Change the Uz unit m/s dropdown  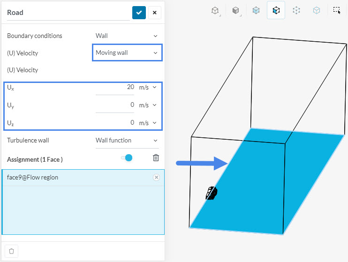(x=148, y=123)
